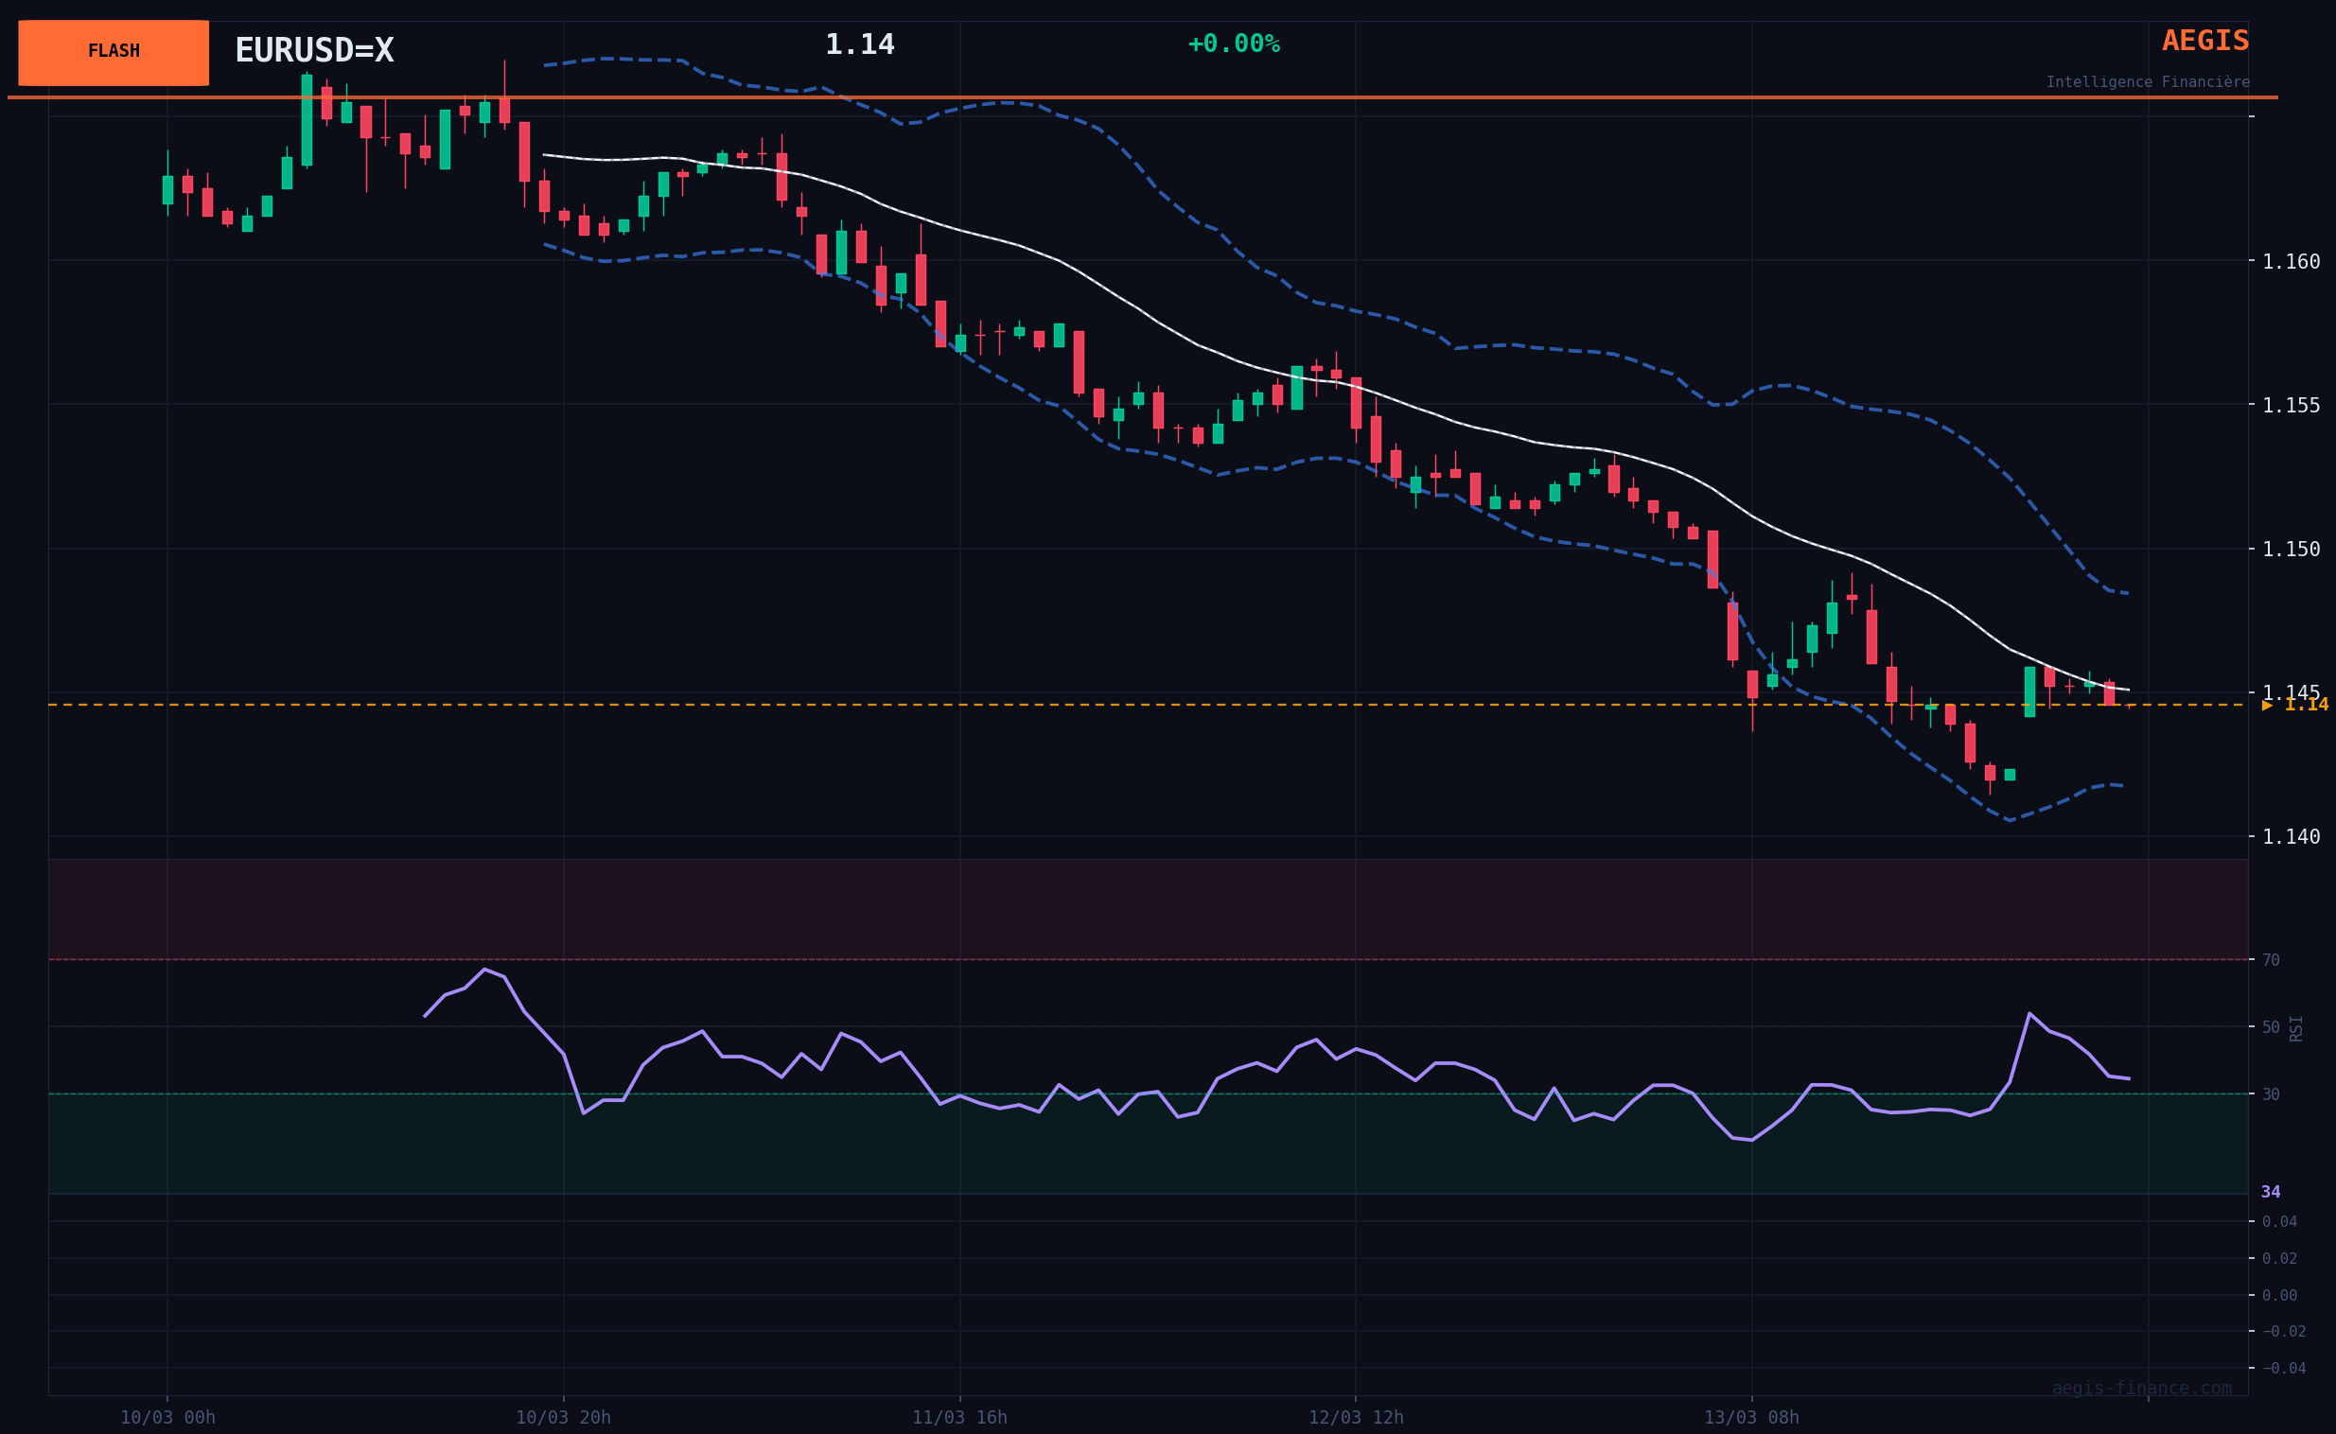Click the 10/03 20h time label

563,1418
